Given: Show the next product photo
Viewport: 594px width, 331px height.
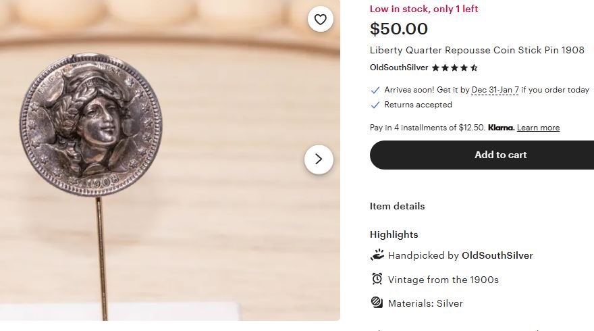Looking at the screenshot, I should [319, 159].
